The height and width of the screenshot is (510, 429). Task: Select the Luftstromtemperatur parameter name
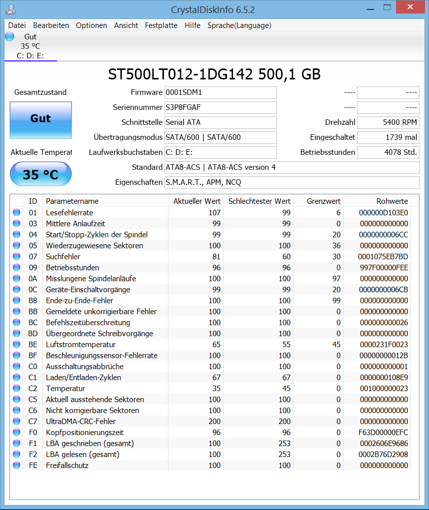point(80,345)
